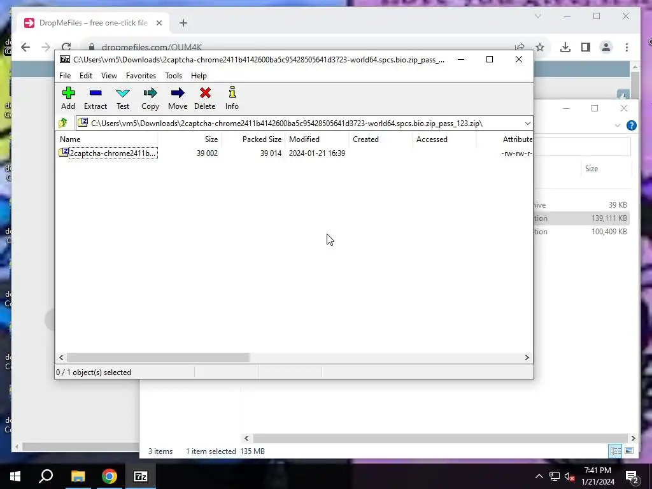This screenshot has width=652, height=489.
Task: Open archive Info
Action: (x=232, y=98)
